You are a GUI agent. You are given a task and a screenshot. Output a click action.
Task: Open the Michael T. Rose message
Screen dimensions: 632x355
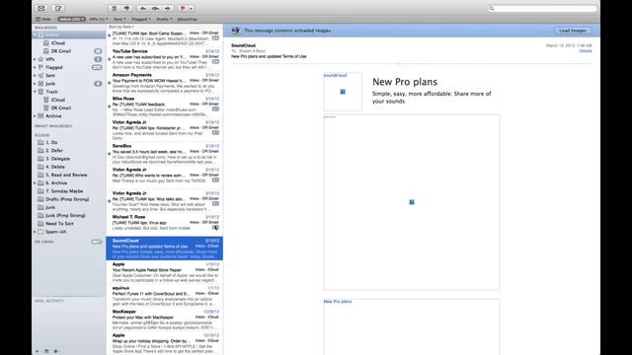[x=165, y=225]
